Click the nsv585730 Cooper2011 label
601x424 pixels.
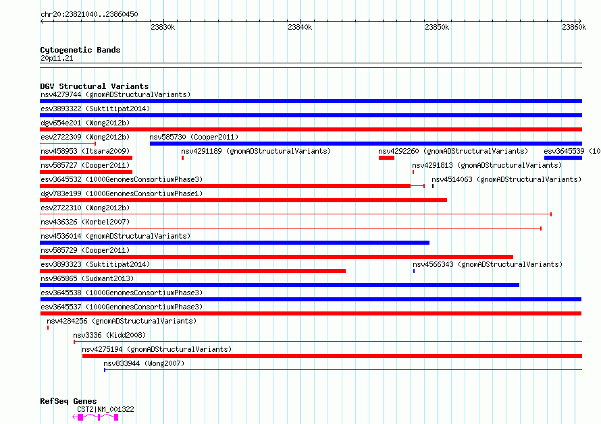point(194,137)
